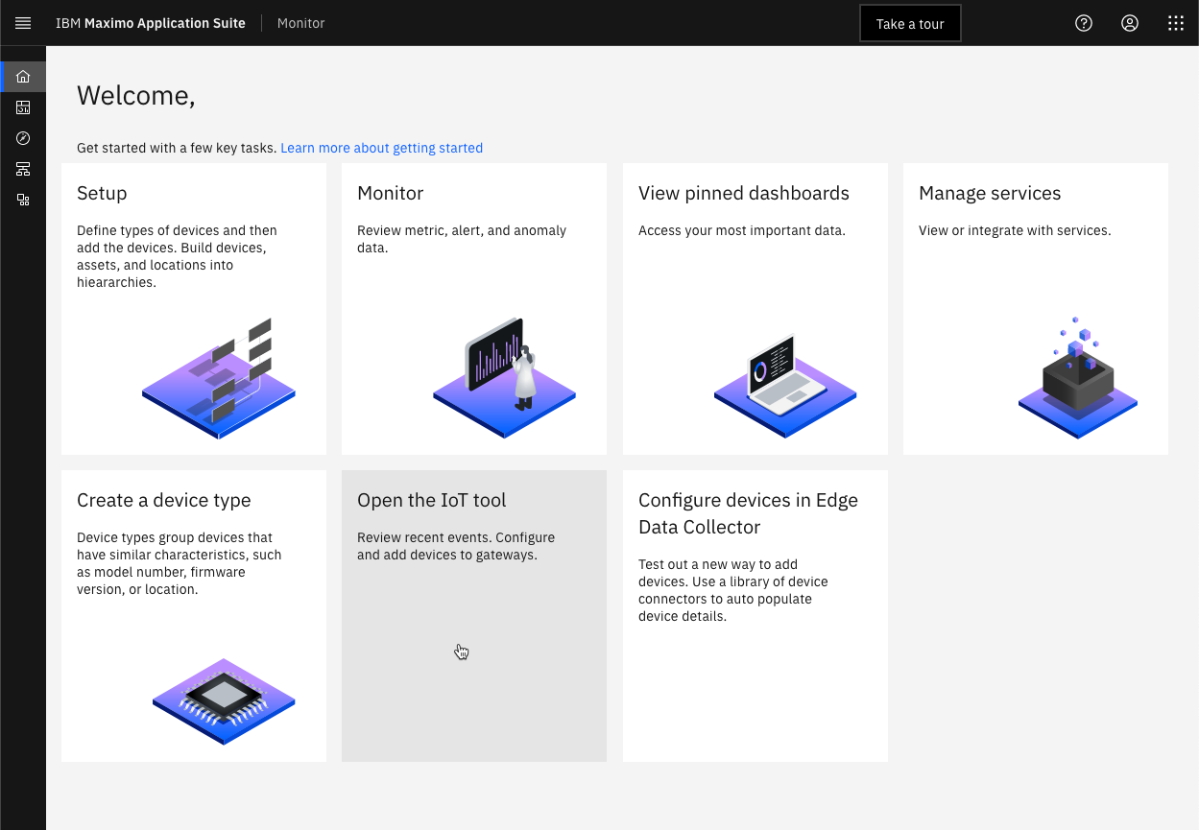Click the laptop dashboard illustration
Screen dimensions: 1199x830
[785, 386]
